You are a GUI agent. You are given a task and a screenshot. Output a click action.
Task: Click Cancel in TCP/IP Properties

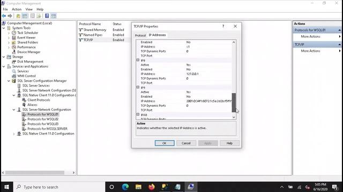pyautogui.click(x=186, y=143)
